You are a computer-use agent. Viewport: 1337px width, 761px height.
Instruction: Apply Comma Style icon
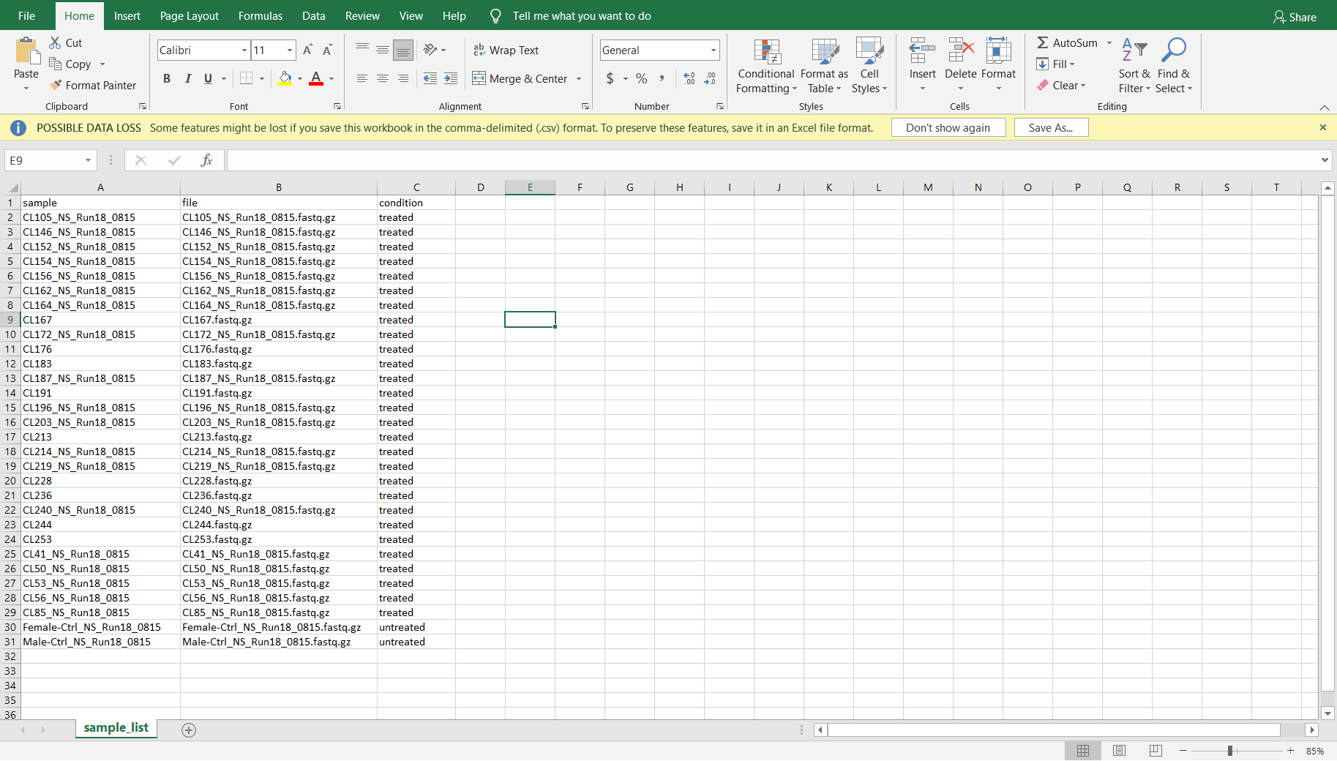pos(662,78)
